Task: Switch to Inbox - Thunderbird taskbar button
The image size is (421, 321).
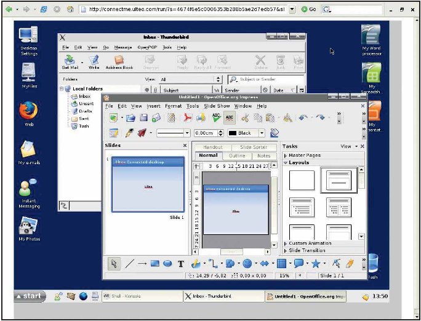Action: [224, 296]
